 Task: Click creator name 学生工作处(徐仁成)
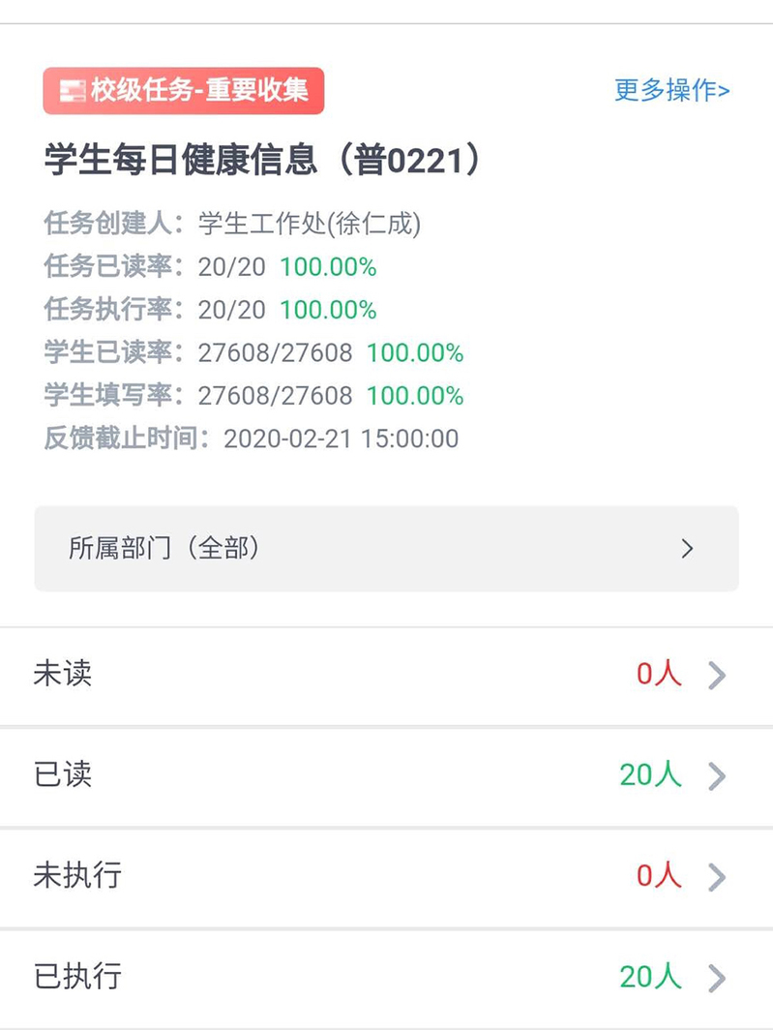tap(310, 224)
